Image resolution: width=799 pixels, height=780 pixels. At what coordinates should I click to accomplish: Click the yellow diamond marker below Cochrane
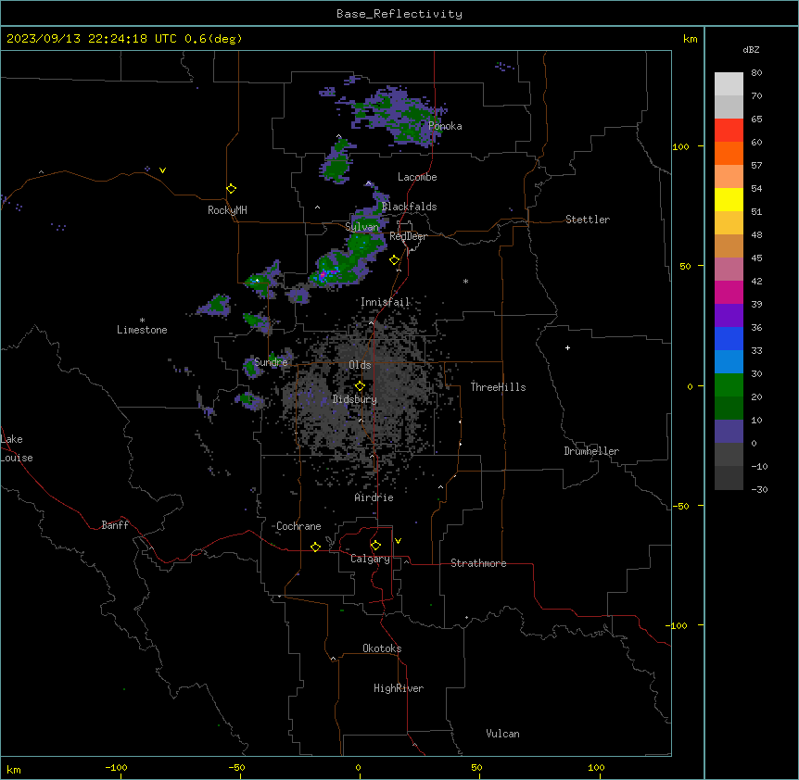tap(315, 547)
